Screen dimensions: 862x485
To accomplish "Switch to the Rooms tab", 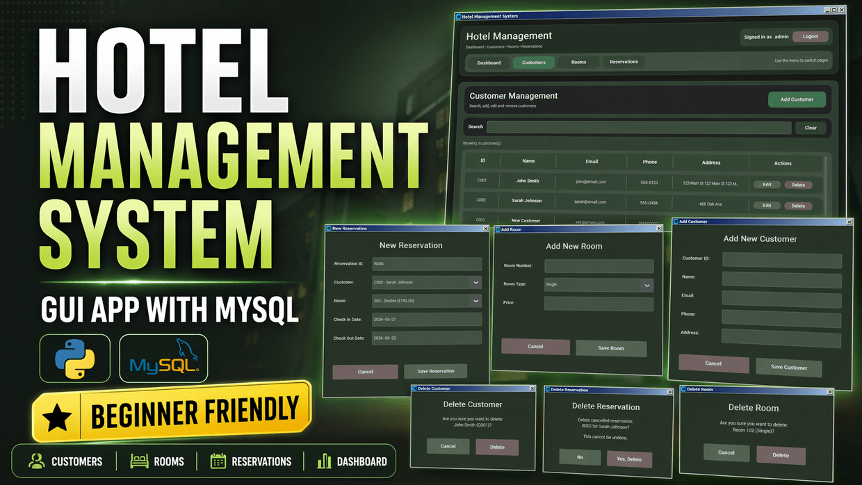I will coord(578,62).
